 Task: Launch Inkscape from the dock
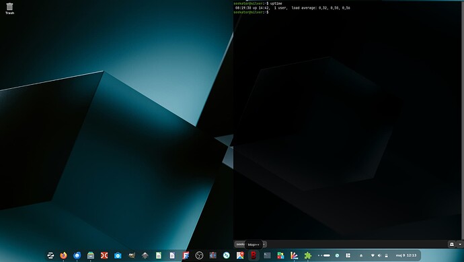[x=145, y=255]
